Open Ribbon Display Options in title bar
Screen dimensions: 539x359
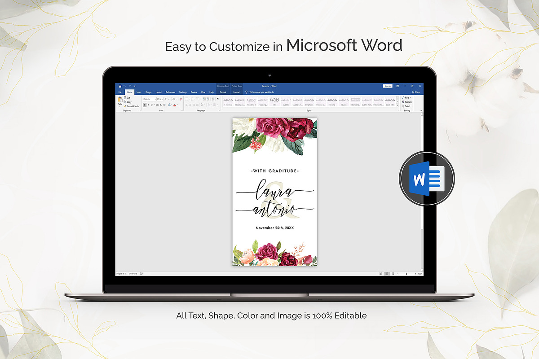pos(398,86)
